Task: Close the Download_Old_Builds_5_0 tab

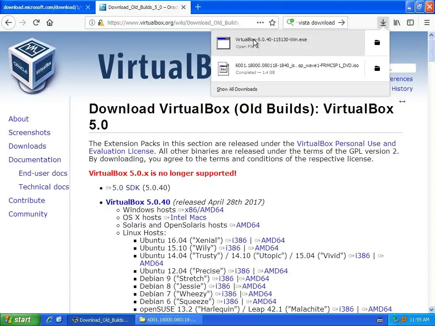Action: click(184, 7)
